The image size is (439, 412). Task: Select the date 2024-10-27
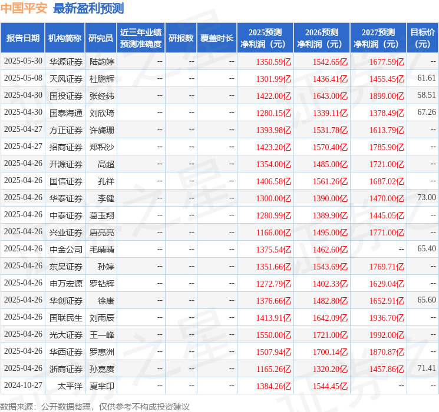[x=23, y=385]
